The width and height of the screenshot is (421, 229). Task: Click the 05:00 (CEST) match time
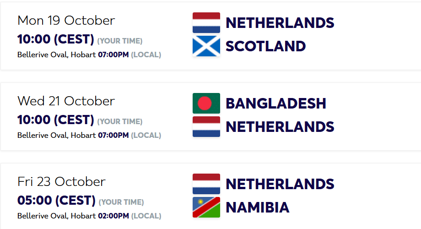coord(56,201)
